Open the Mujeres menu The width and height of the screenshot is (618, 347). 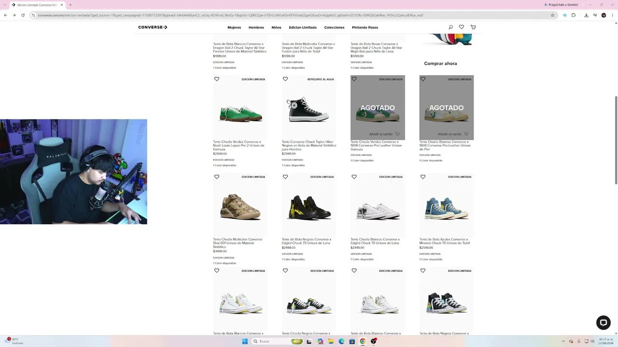tap(234, 27)
